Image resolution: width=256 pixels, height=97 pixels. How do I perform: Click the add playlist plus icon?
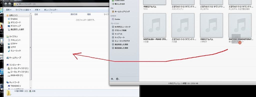(x=112, y=79)
